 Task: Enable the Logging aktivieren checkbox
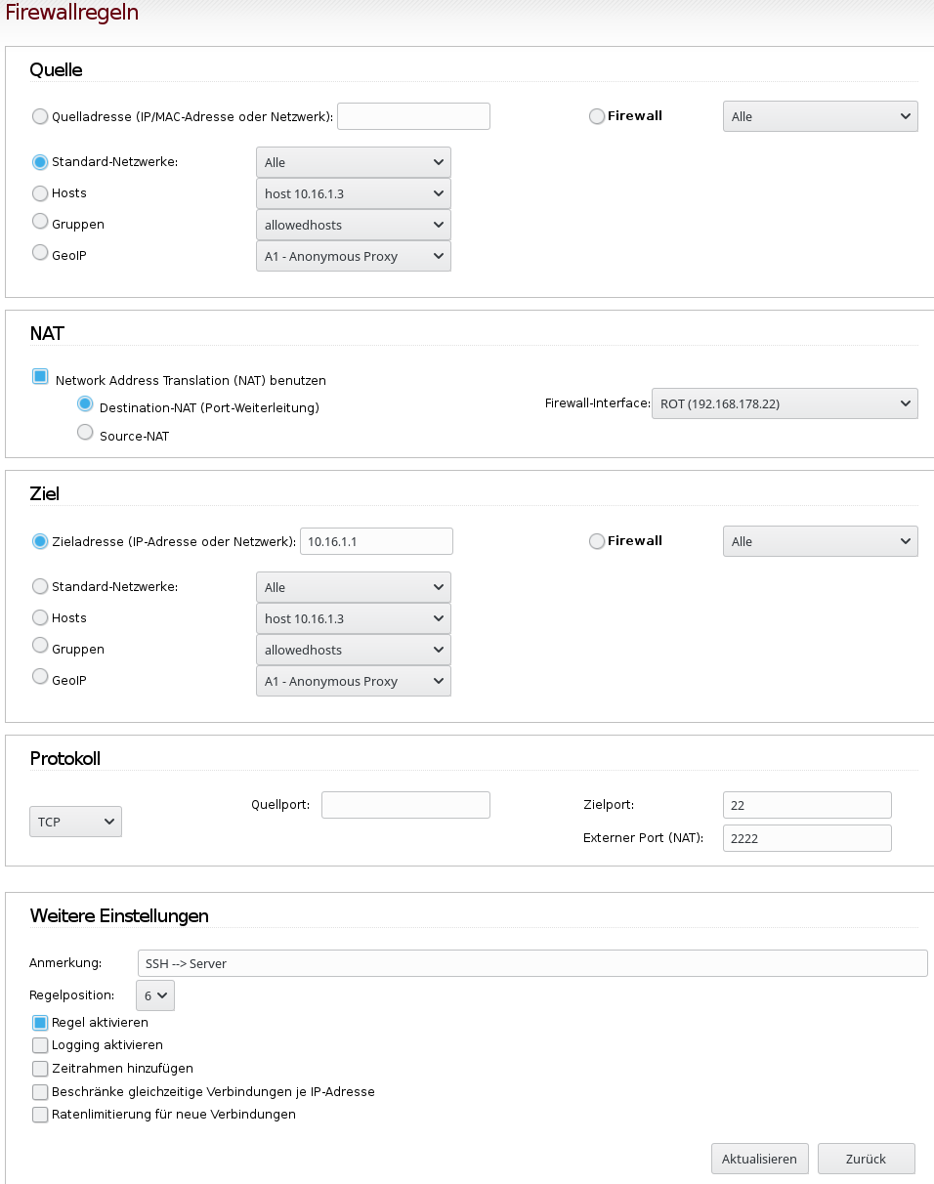[x=40, y=1045]
